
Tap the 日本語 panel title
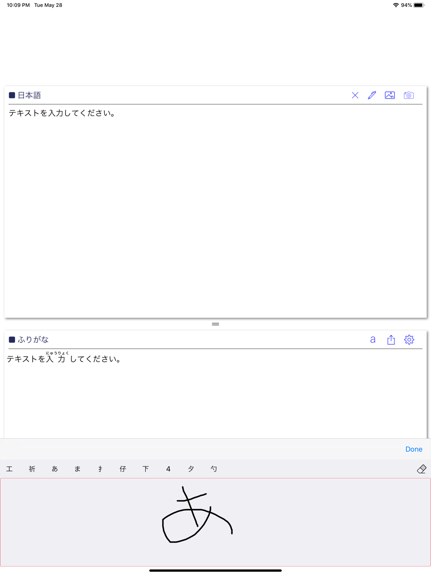coord(29,95)
